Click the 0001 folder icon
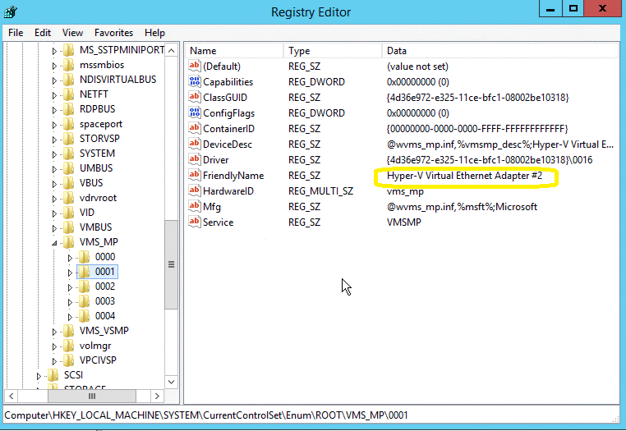 coord(84,272)
